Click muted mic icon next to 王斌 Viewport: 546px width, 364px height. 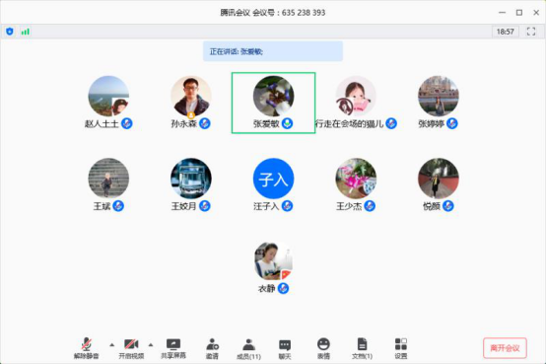pyautogui.click(x=118, y=206)
